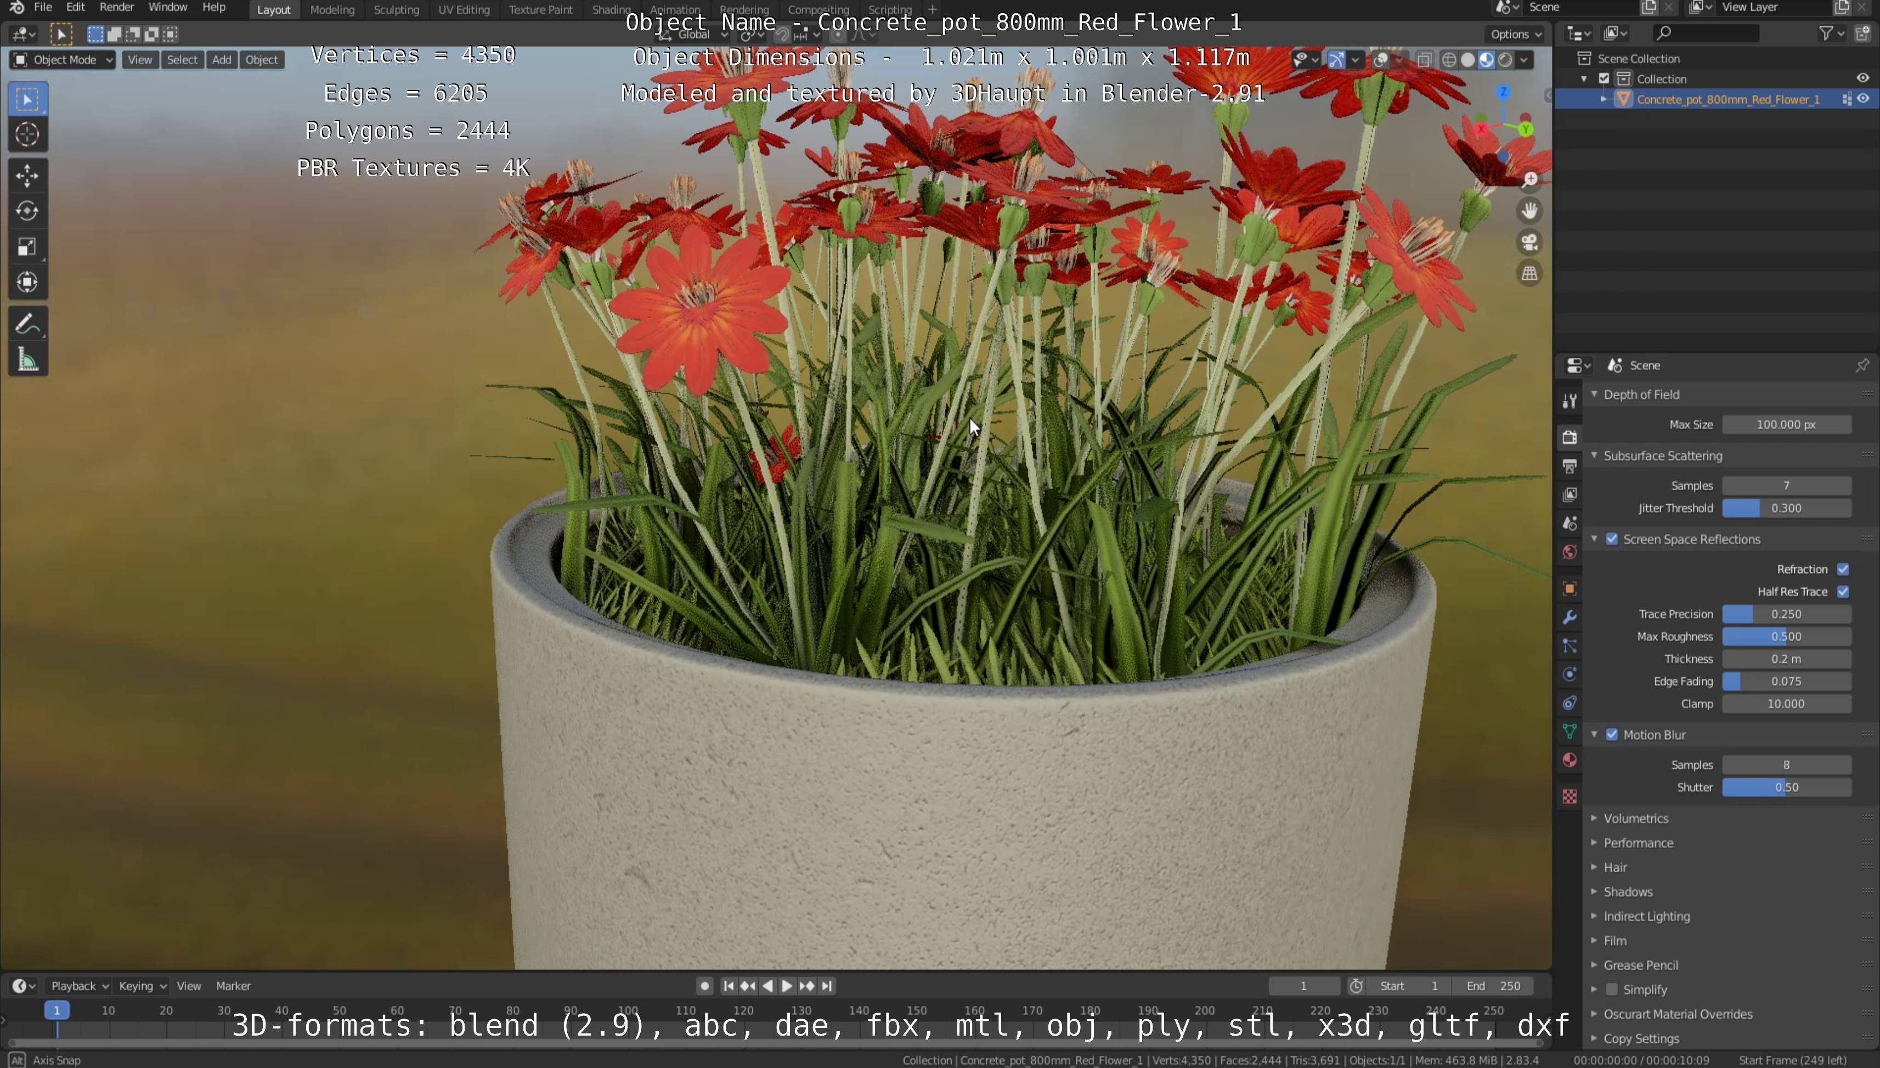Hide Concrete_pot_800mm_Red_Flower_1 object eye icon
This screenshot has height=1068, width=1880.
1862,99
